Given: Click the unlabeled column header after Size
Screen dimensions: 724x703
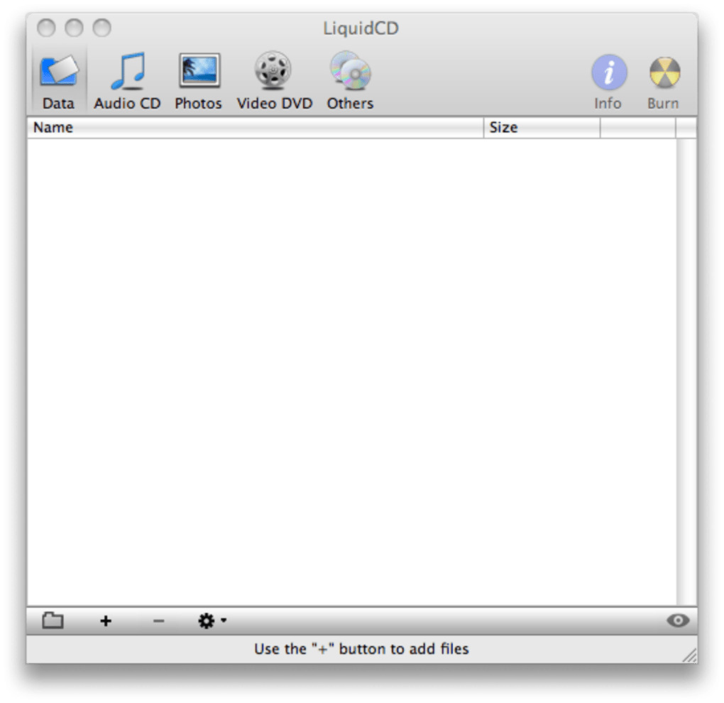Looking at the screenshot, I should [x=638, y=128].
